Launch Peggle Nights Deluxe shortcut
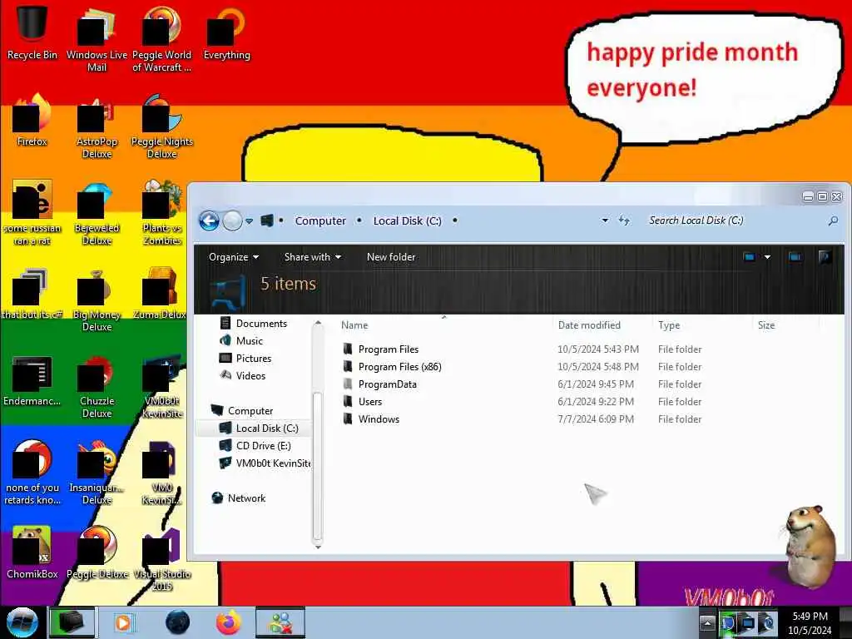Image resolution: width=852 pixels, height=639 pixels. (161, 126)
